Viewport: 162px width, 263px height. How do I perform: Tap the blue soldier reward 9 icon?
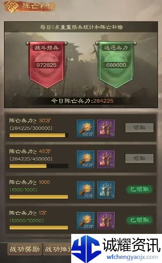coord(106,190)
